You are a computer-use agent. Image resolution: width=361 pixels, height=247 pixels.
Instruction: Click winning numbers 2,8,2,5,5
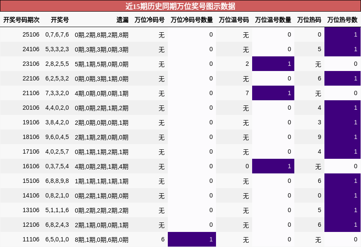click(57, 64)
